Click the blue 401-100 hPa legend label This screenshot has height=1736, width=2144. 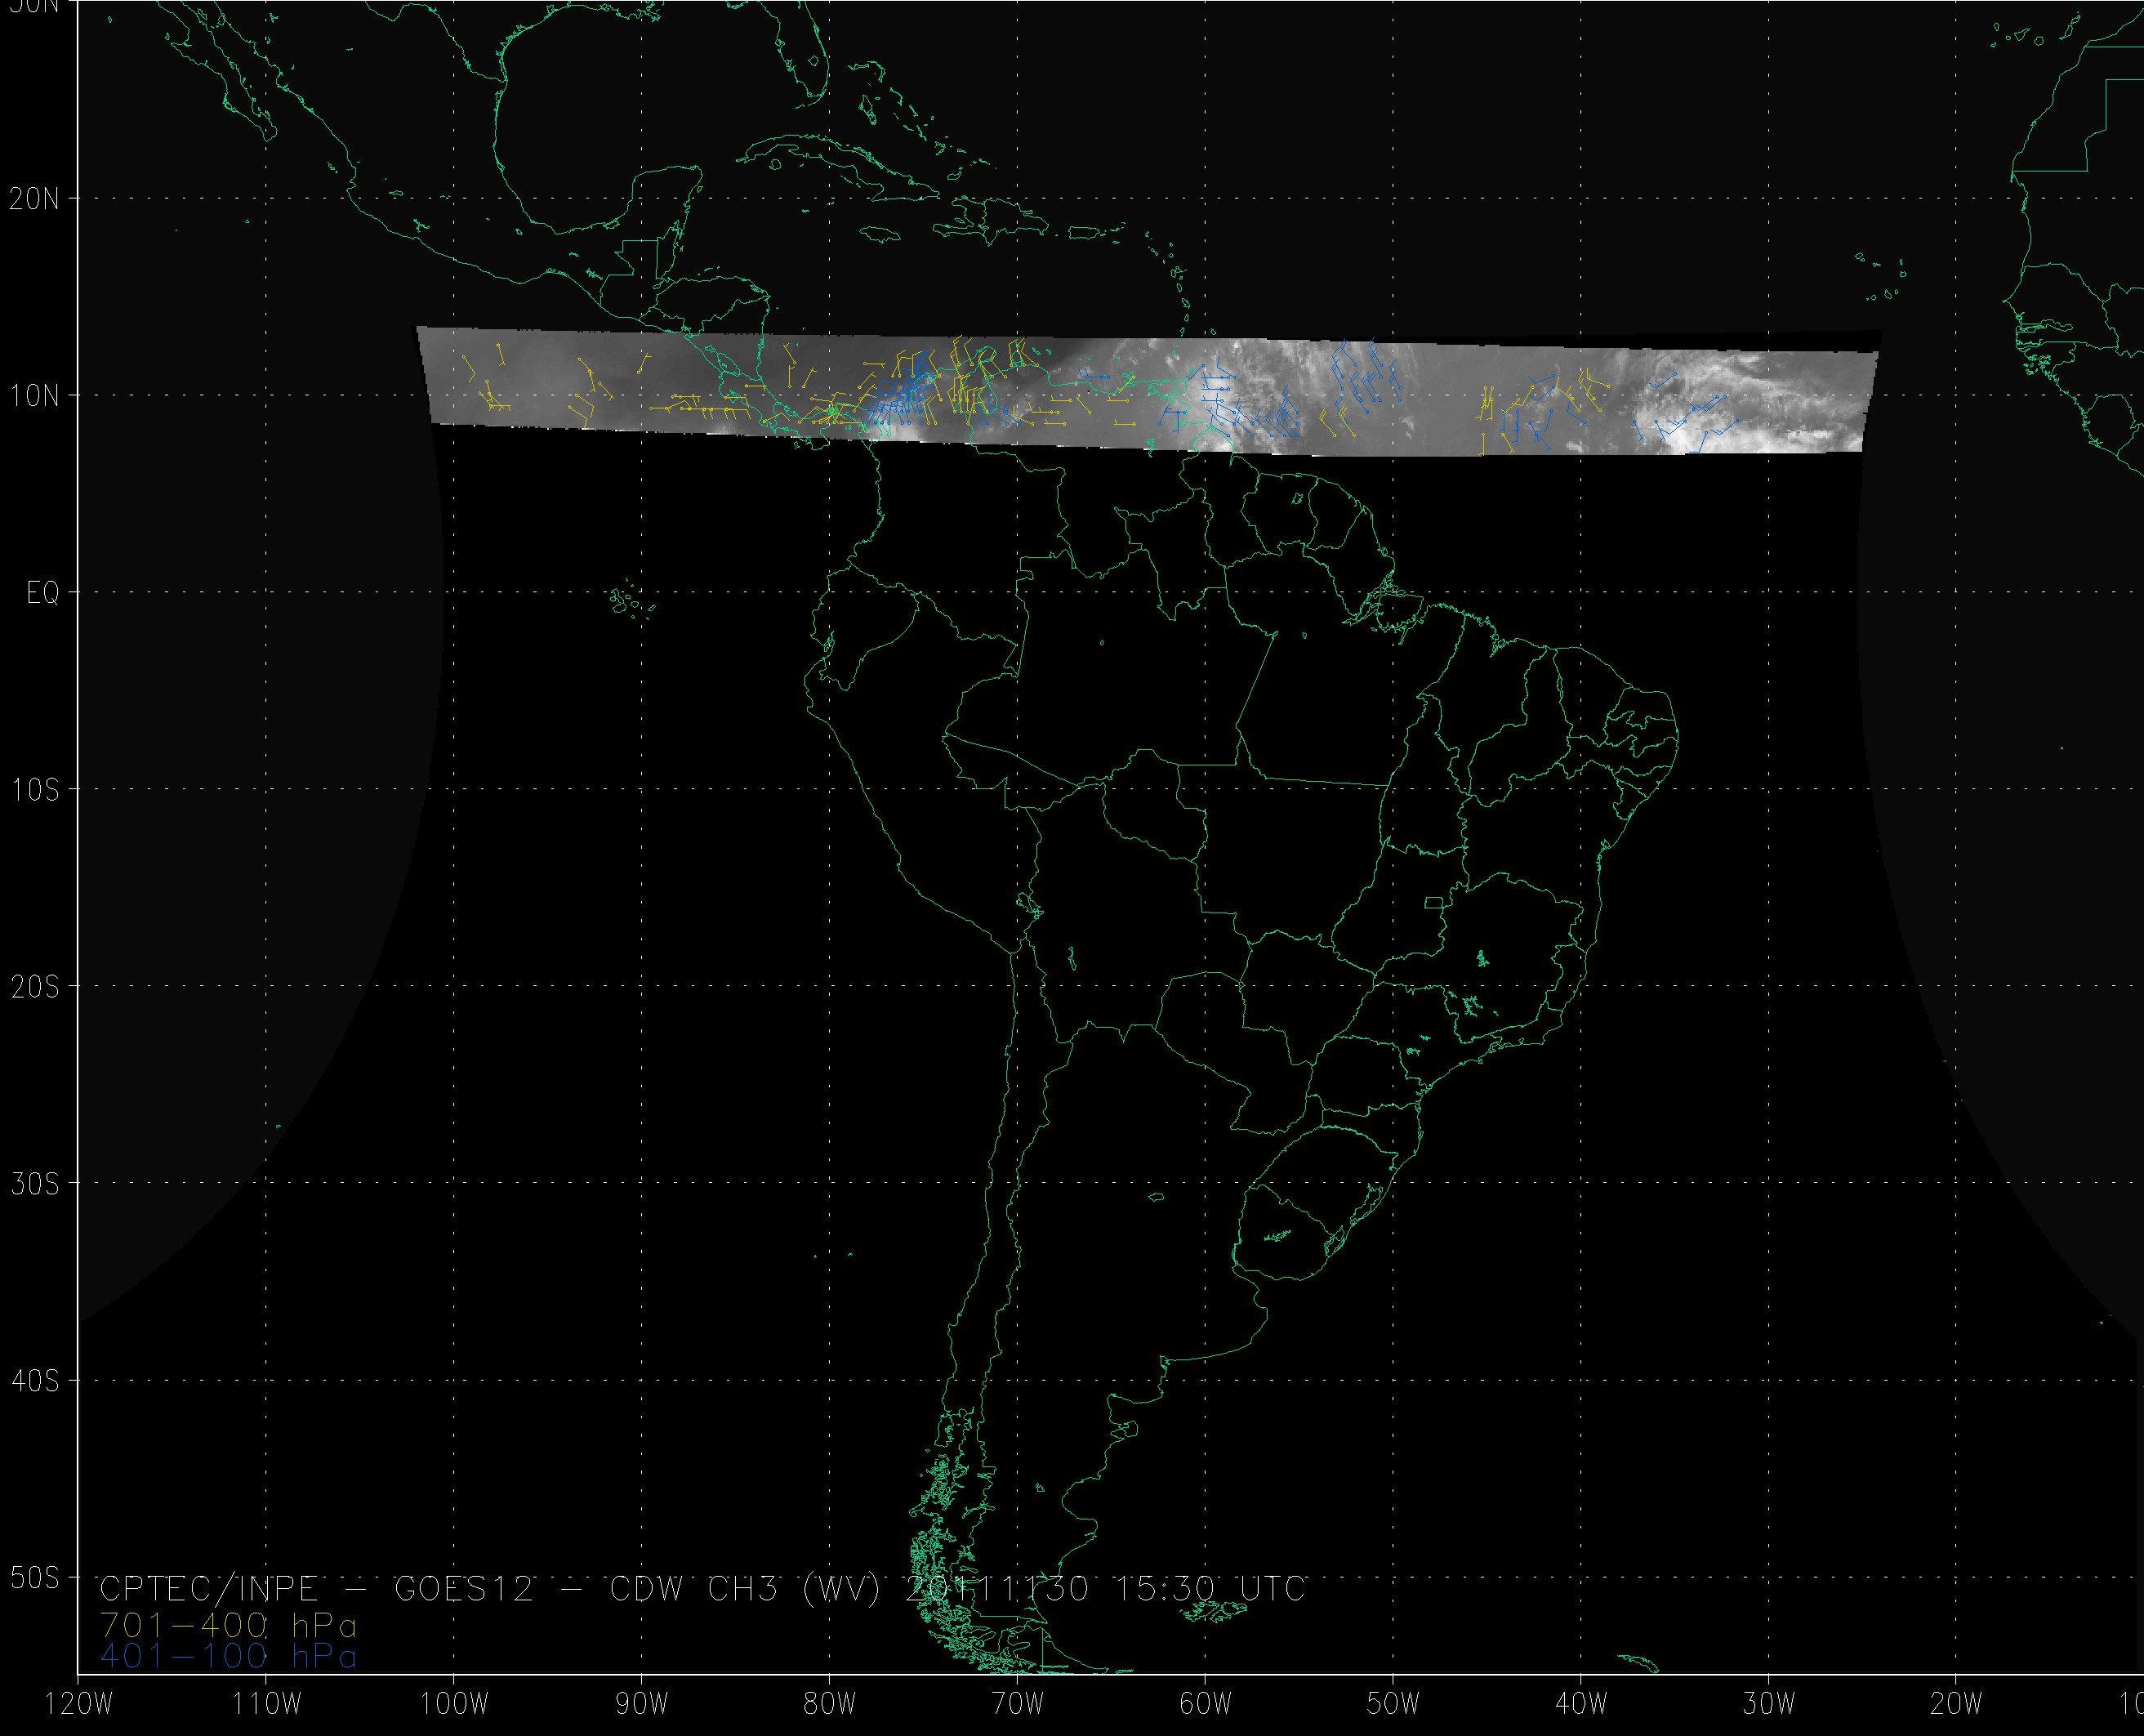coord(228,1657)
